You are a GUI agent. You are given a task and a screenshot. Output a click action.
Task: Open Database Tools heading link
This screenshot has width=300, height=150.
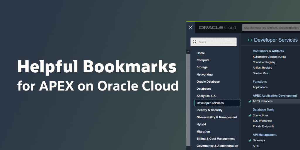[x=263, y=110]
